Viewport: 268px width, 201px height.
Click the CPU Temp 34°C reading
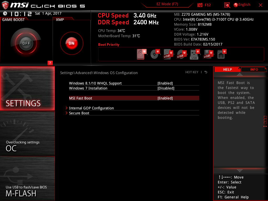tap(111, 31)
